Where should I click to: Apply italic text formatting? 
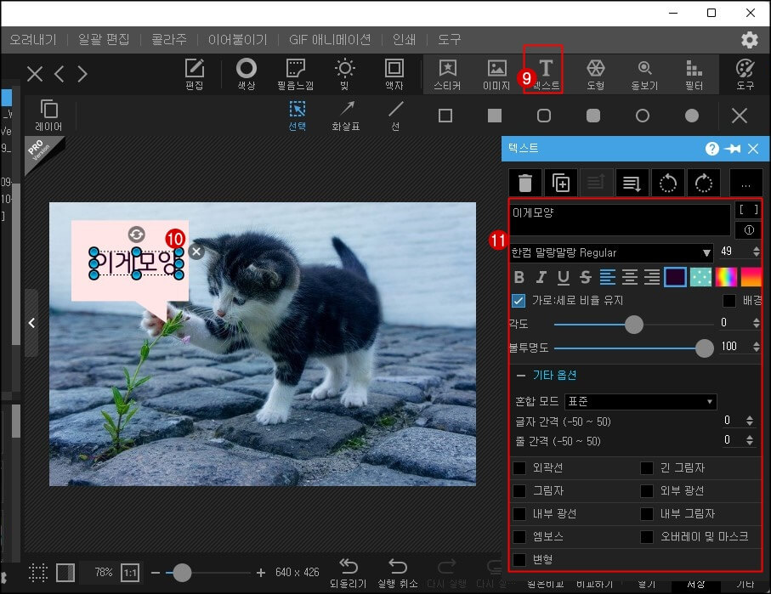pyautogui.click(x=541, y=277)
